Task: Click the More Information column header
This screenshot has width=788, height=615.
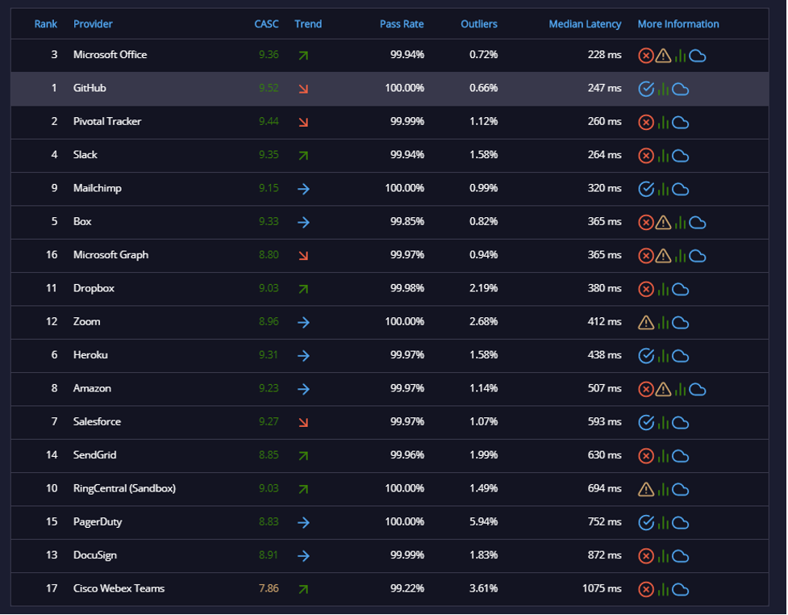Action: coord(678,24)
